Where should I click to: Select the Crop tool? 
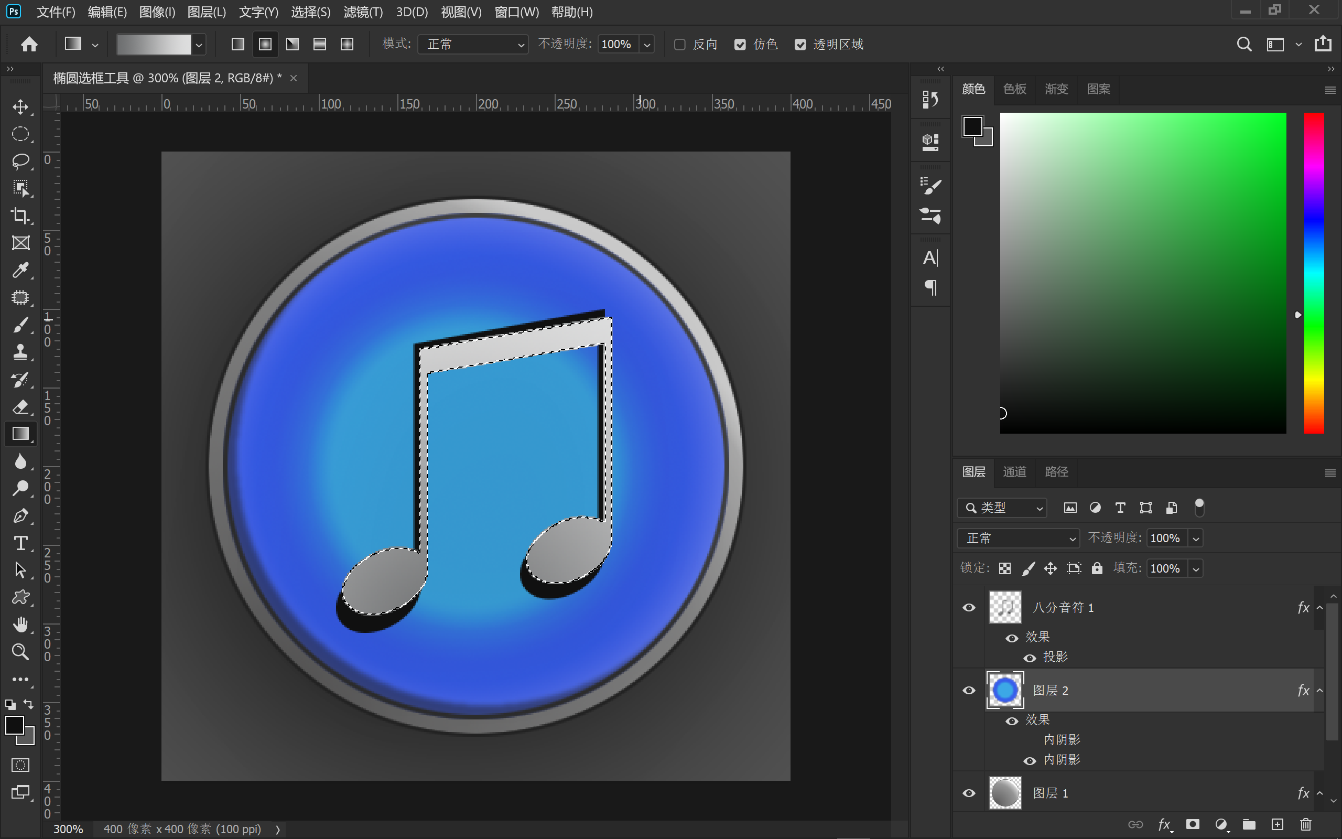point(20,216)
